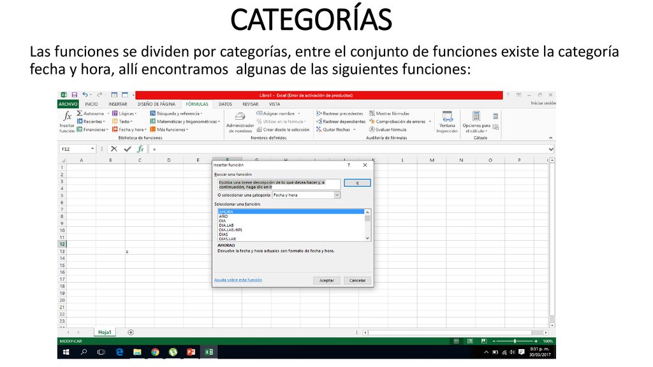Open the Texto functions list
Viewport: 653px width, 367px height.
[122, 122]
